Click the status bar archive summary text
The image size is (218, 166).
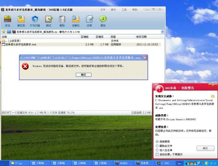[38, 113]
